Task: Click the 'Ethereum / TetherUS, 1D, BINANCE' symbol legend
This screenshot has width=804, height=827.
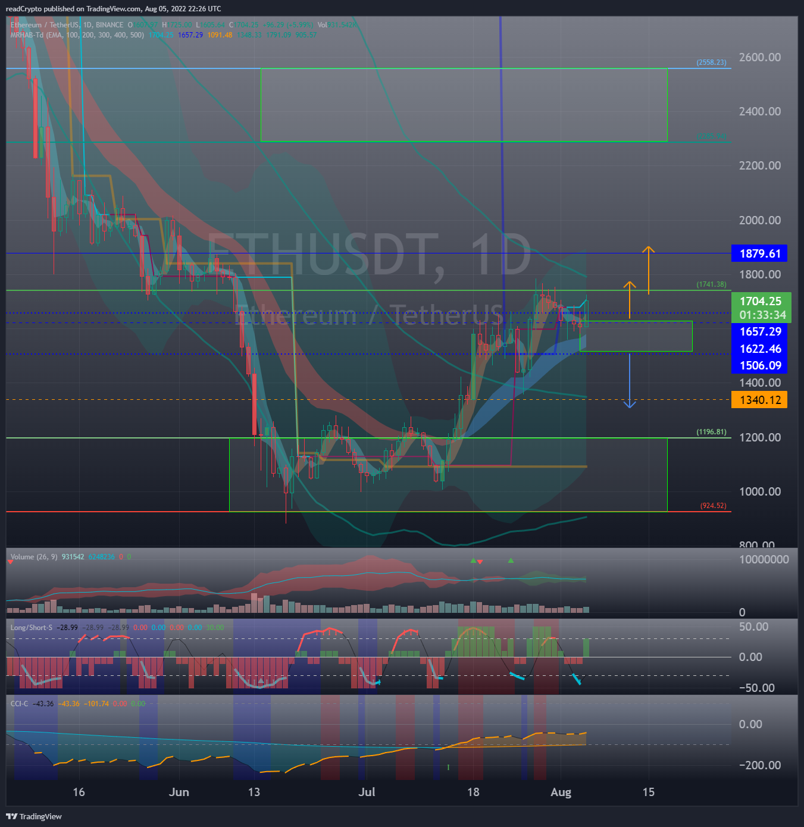Action: tap(67, 25)
